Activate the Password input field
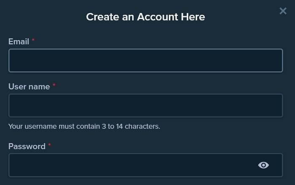The height and width of the screenshot is (185, 295). (x=146, y=165)
